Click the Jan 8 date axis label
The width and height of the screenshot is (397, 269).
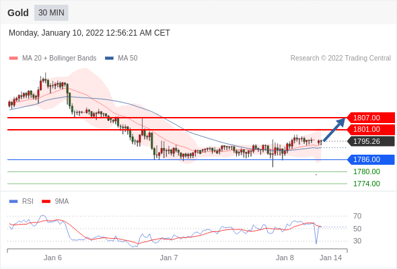(285, 258)
